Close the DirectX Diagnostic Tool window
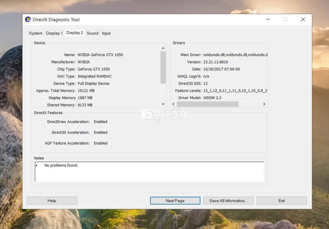 coord(303,19)
